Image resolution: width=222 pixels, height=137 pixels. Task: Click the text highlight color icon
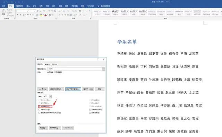pos(41,15)
